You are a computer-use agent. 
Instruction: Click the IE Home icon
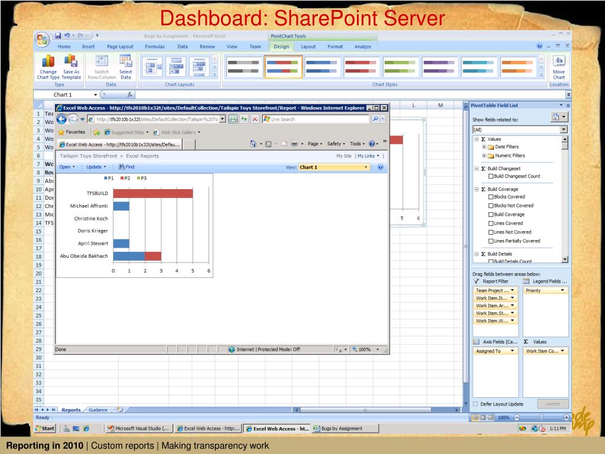(x=253, y=144)
